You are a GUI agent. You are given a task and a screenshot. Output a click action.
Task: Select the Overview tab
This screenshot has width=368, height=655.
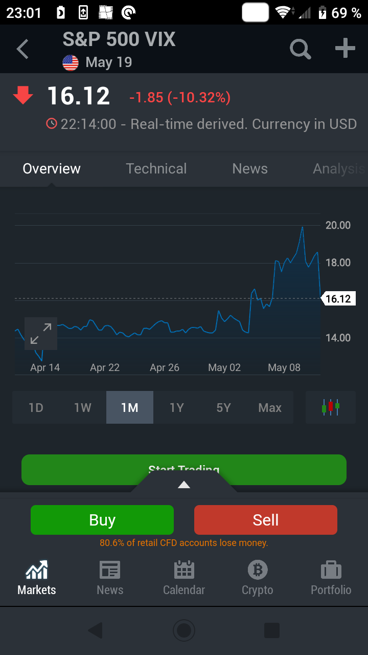(x=52, y=168)
